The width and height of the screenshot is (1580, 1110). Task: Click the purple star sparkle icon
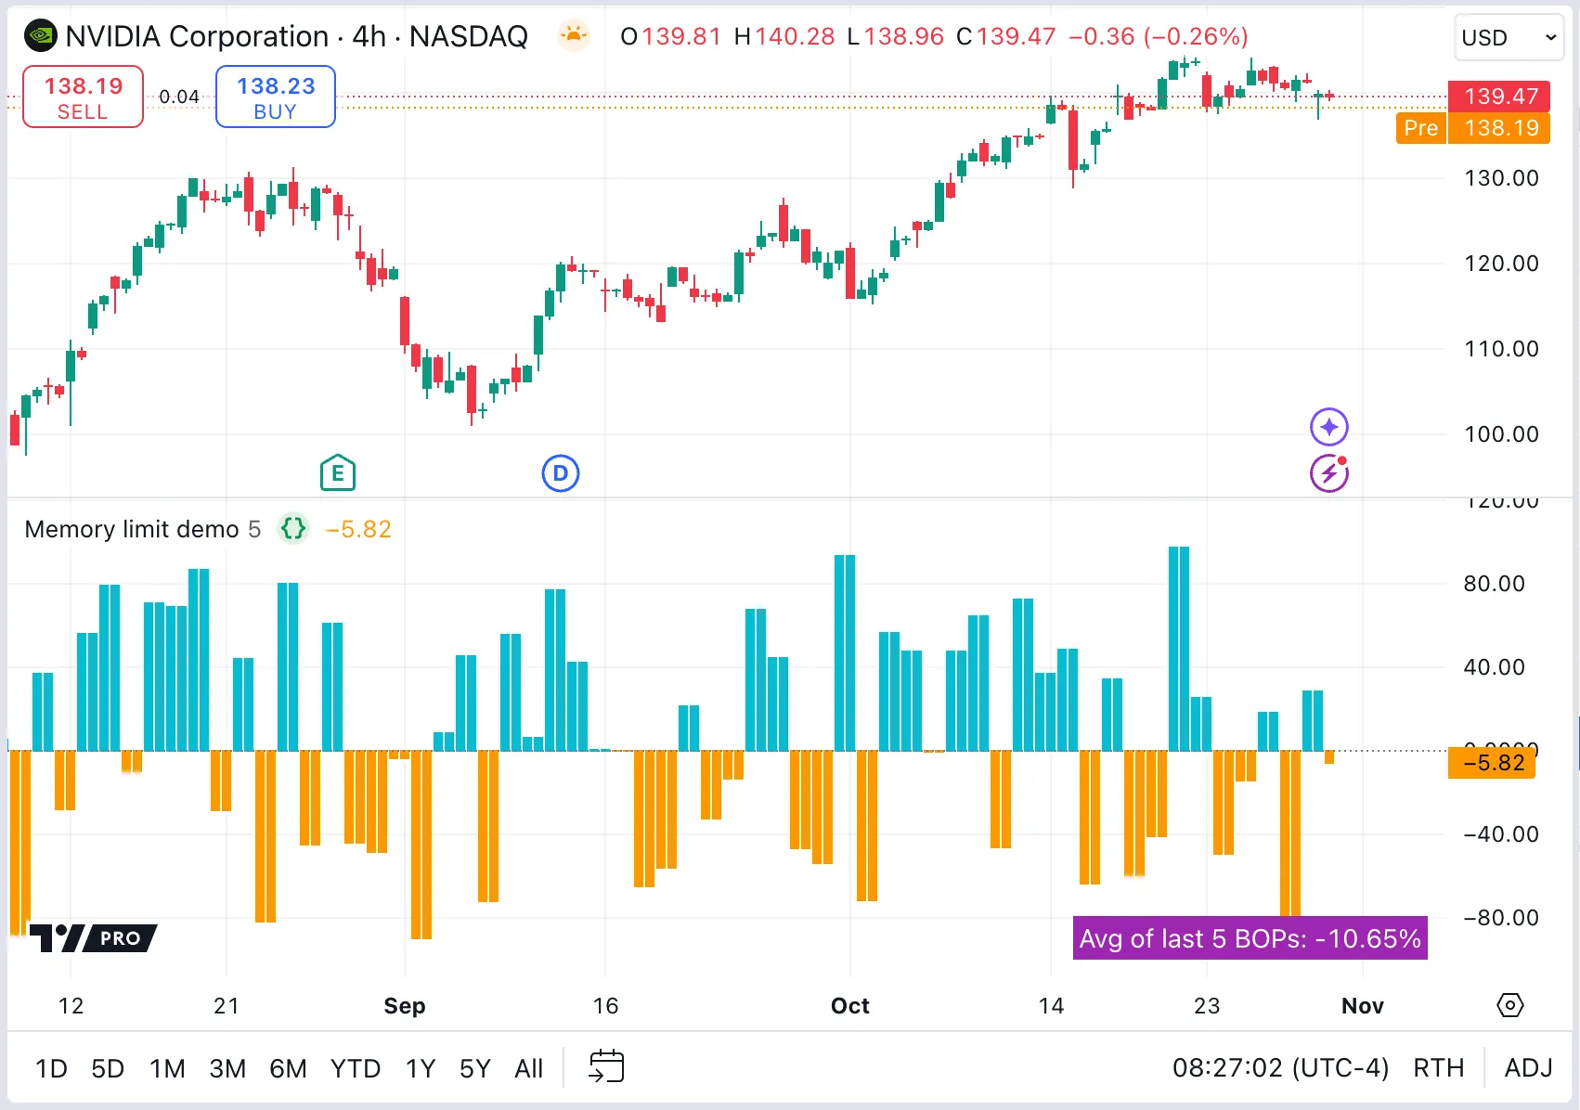click(1329, 427)
